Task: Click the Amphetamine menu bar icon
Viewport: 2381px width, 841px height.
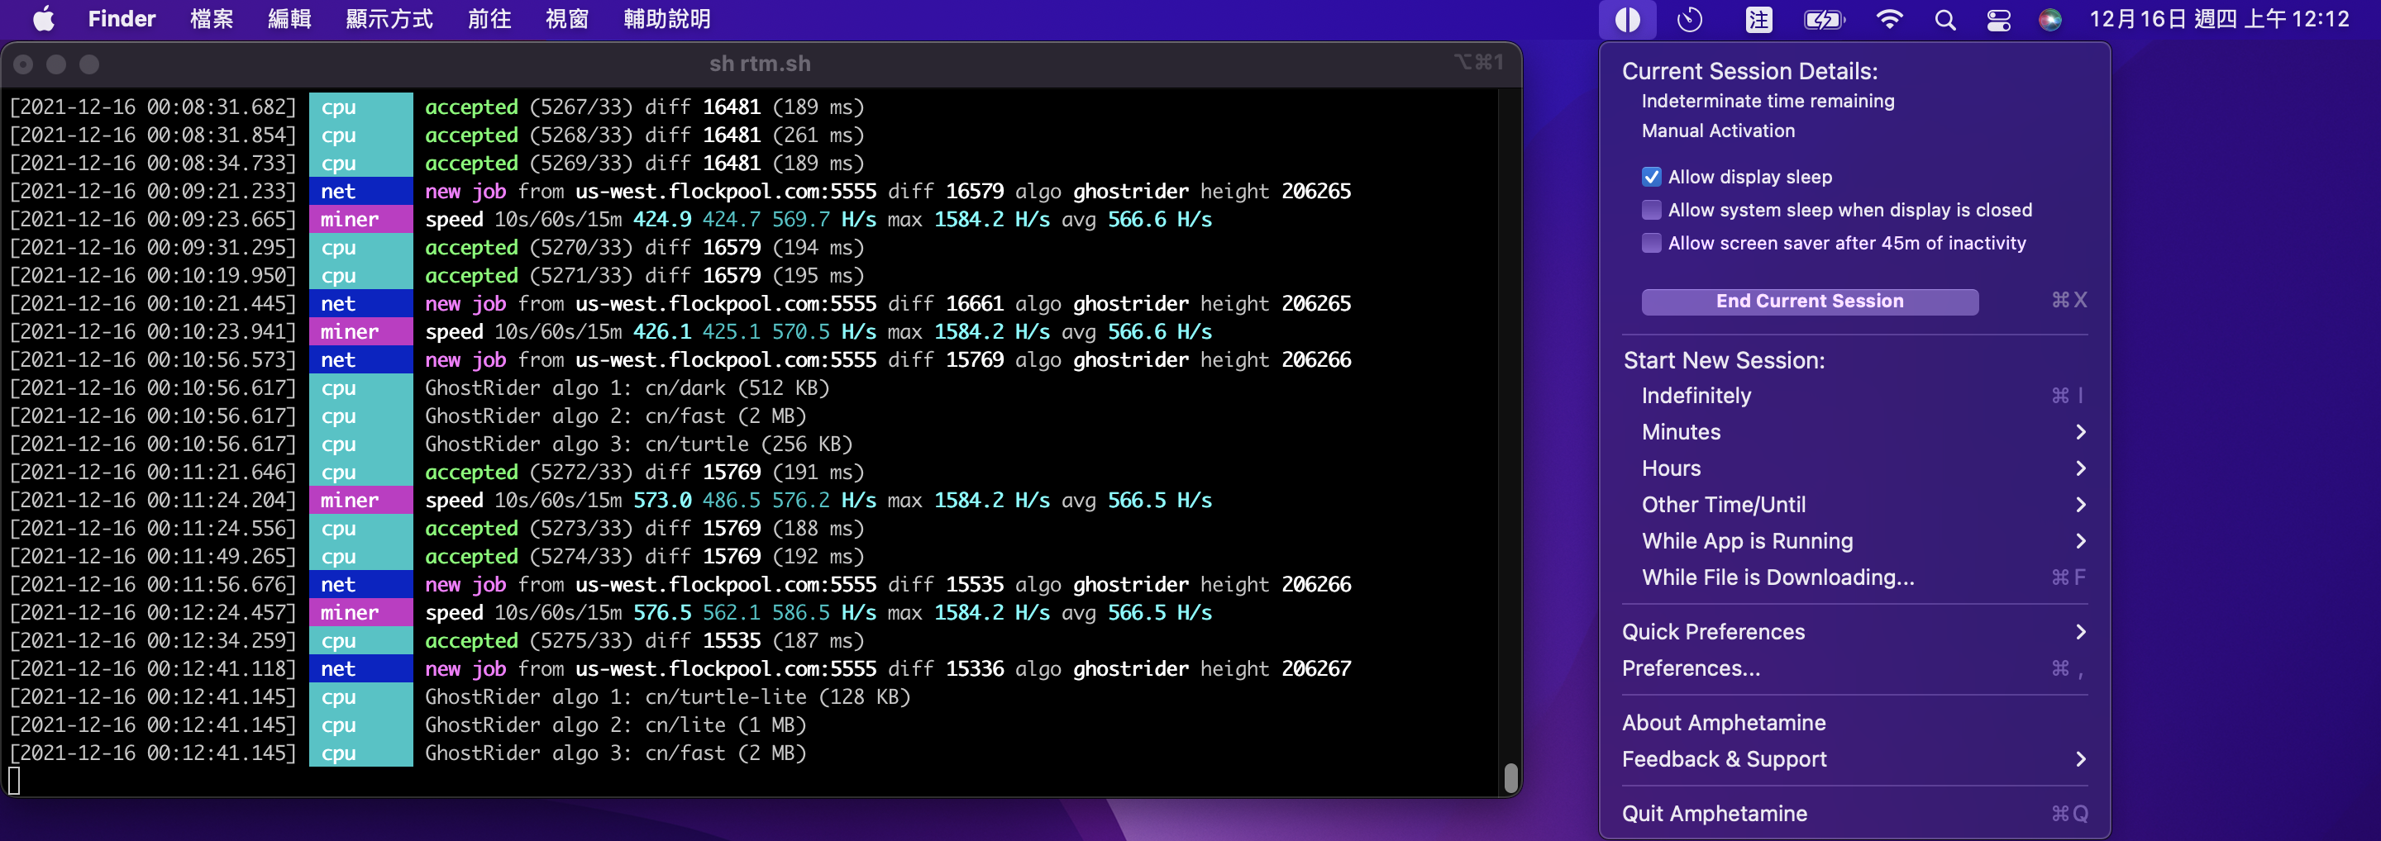Action: click(x=1627, y=19)
